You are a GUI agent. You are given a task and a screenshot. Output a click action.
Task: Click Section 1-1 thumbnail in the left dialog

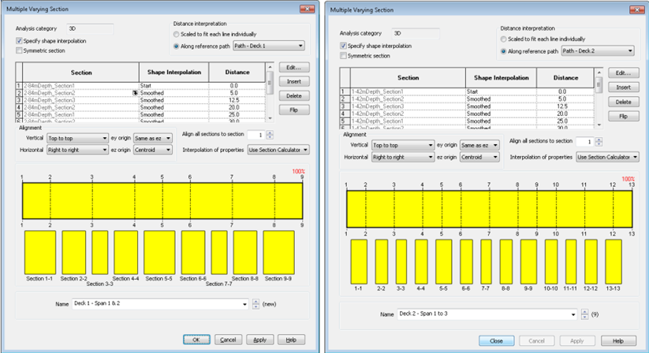point(39,252)
